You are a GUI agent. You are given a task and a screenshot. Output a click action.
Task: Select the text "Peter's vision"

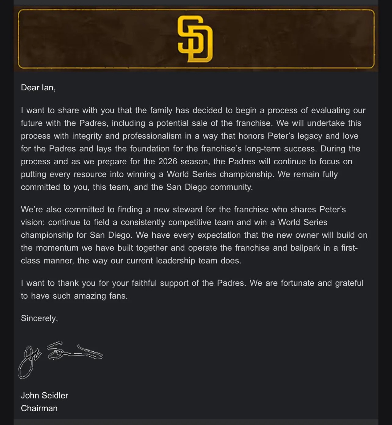pyautogui.click(x=332, y=209)
